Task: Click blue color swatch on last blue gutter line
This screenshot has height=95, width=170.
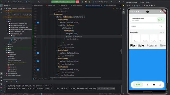Action: [38, 70]
